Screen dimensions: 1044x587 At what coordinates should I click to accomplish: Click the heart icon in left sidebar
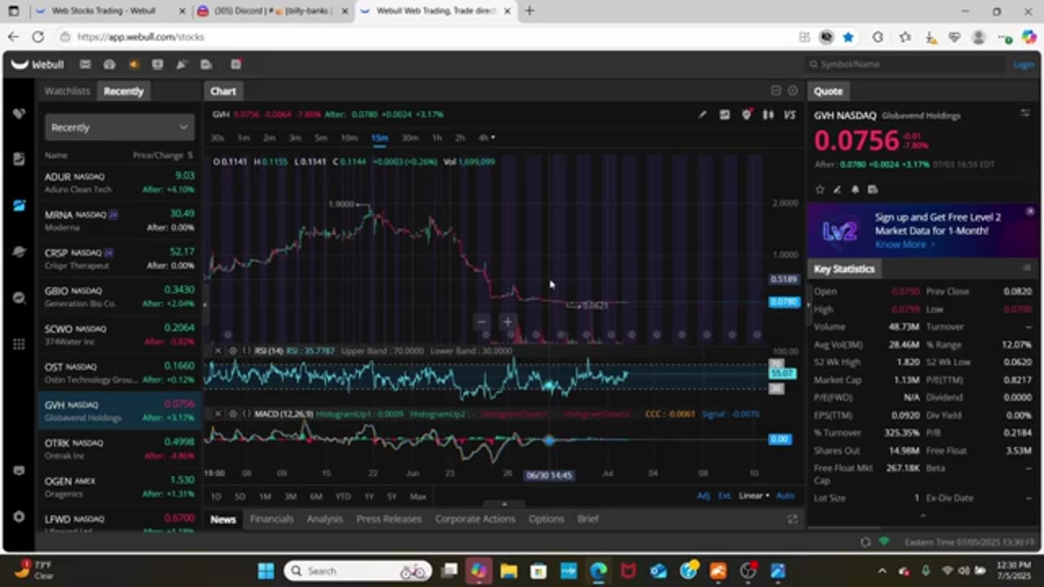20,113
